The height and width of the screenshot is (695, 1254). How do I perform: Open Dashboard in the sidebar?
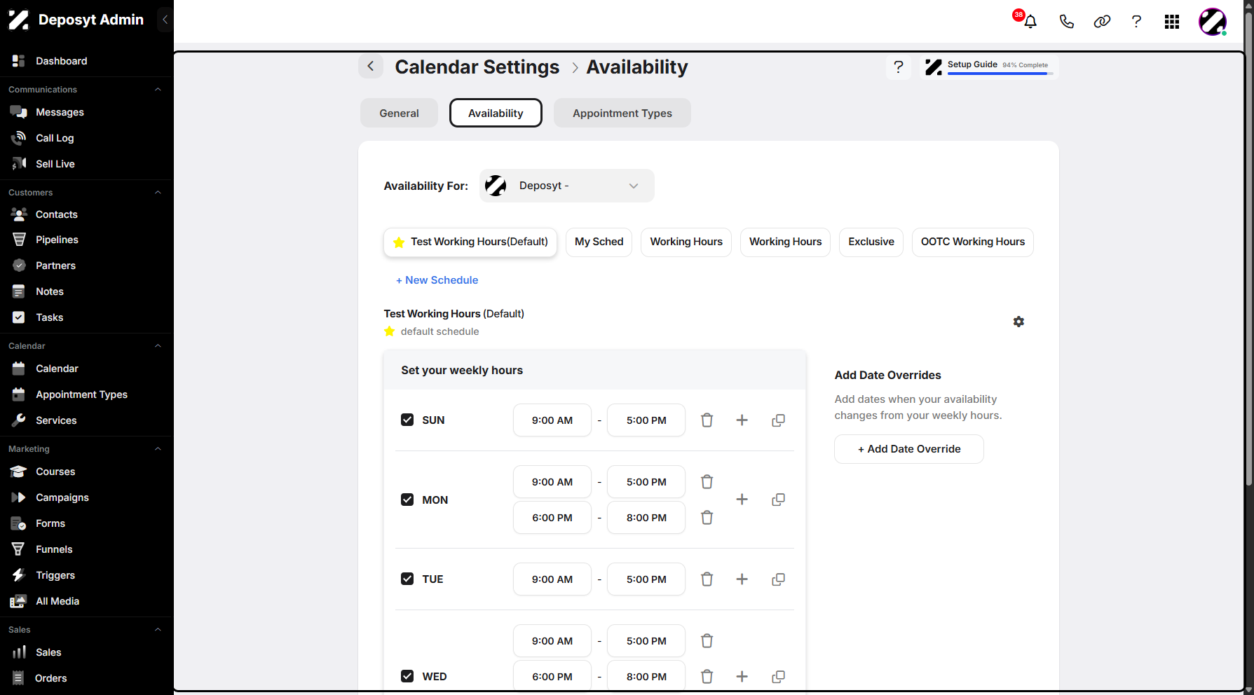click(x=61, y=61)
